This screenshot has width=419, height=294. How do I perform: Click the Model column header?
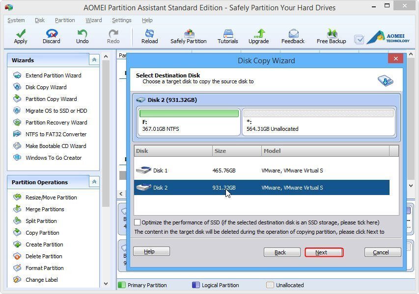click(325, 151)
